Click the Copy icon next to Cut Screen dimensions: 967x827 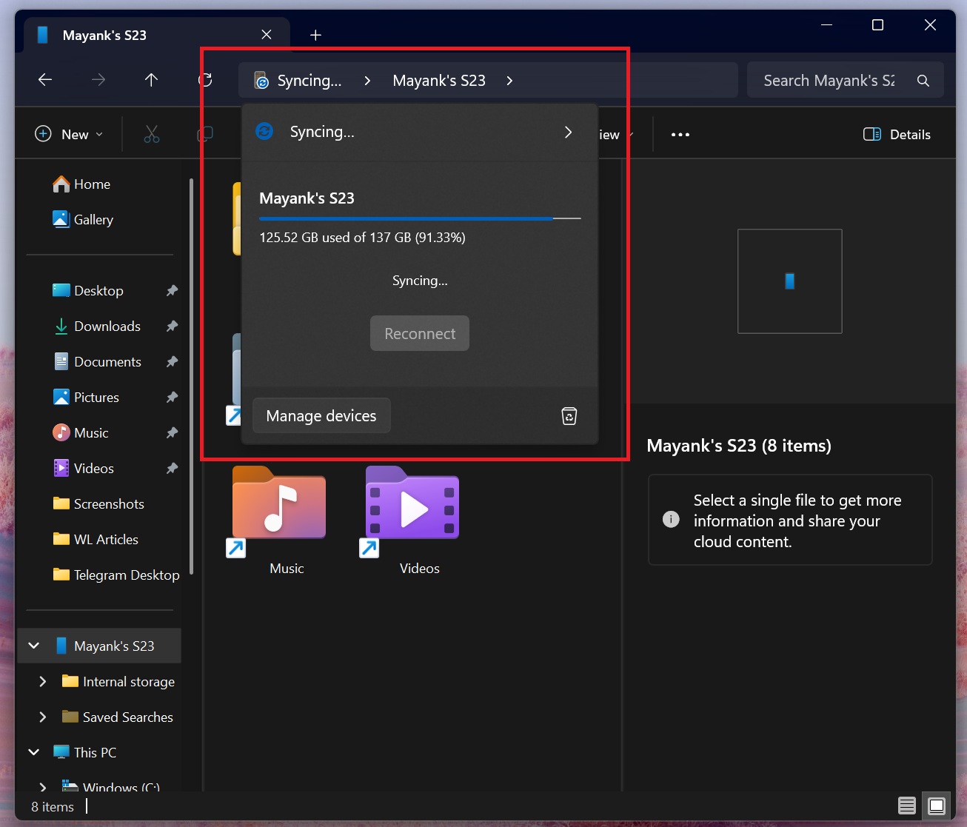(204, 134)
